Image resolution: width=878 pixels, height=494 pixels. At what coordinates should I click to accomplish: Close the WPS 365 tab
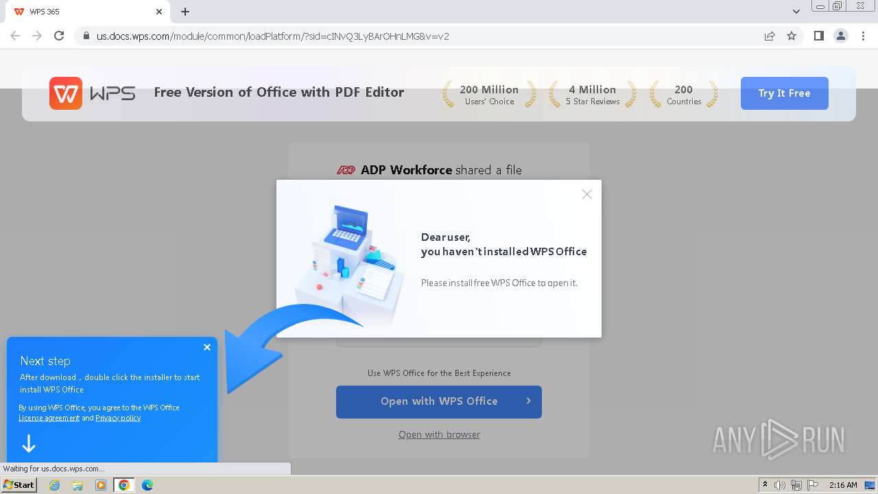[x=159, y=12]
